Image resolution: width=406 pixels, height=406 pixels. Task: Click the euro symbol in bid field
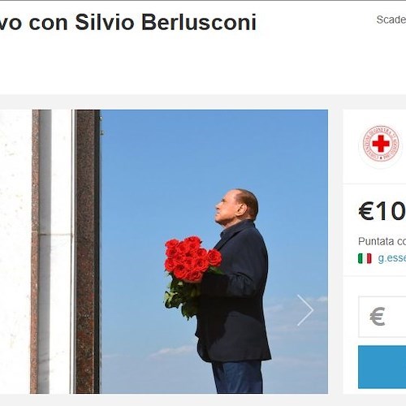(378, 316)
